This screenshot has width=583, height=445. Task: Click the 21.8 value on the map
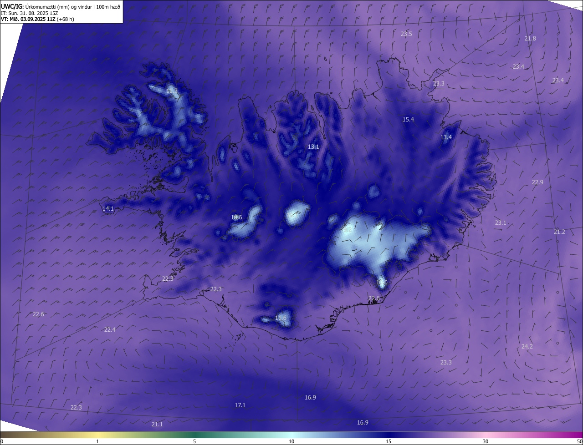[x=530, y=39]
